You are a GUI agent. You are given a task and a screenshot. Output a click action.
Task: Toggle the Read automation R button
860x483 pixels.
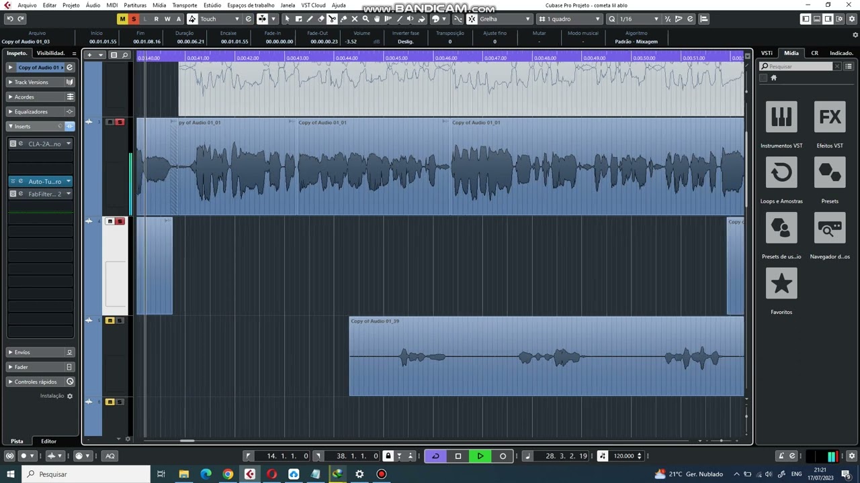[x=156, y=19]
